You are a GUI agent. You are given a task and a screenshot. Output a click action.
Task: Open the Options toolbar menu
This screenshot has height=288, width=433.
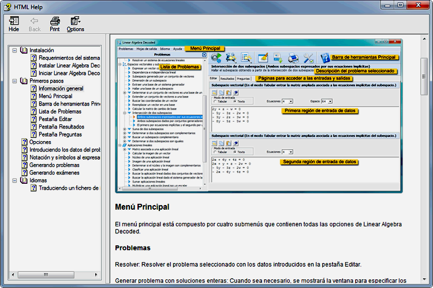pyautogui.click(x=76, y=24)
